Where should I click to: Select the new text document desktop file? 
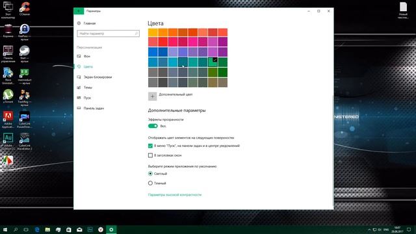[403, 10]
